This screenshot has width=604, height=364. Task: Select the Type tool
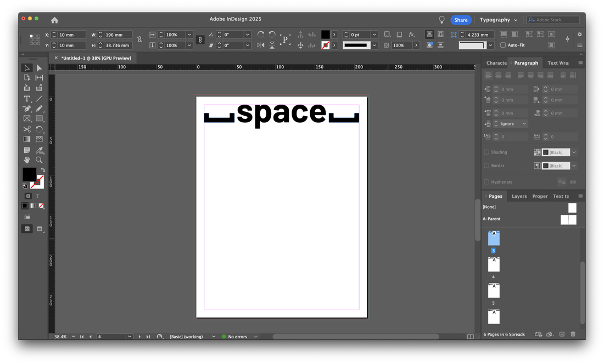click(x=26, y=99)
